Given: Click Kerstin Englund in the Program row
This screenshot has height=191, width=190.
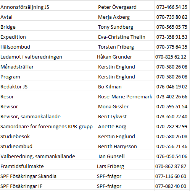Looking at the screenshot, I should [x=116, y=77].
